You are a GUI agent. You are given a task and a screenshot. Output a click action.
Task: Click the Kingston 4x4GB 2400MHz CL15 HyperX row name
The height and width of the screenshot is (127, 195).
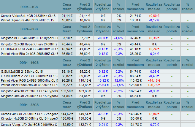coord(29,96)
